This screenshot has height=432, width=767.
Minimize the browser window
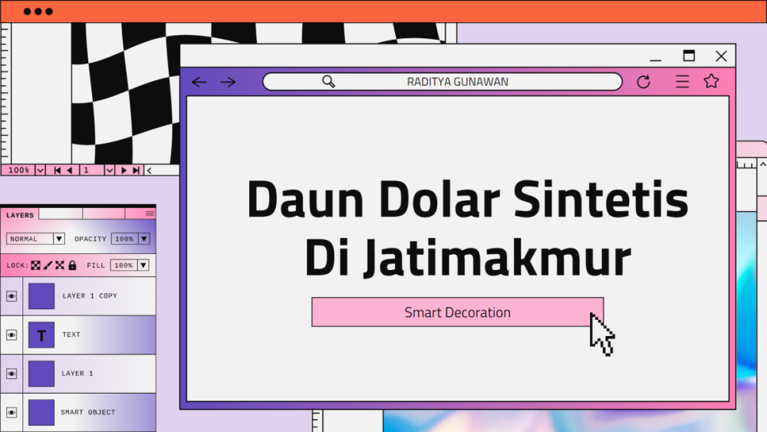[656, 59]
